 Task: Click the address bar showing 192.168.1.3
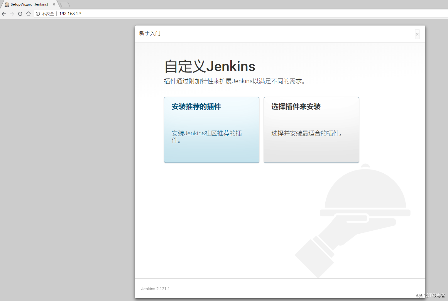coord(241,14)
